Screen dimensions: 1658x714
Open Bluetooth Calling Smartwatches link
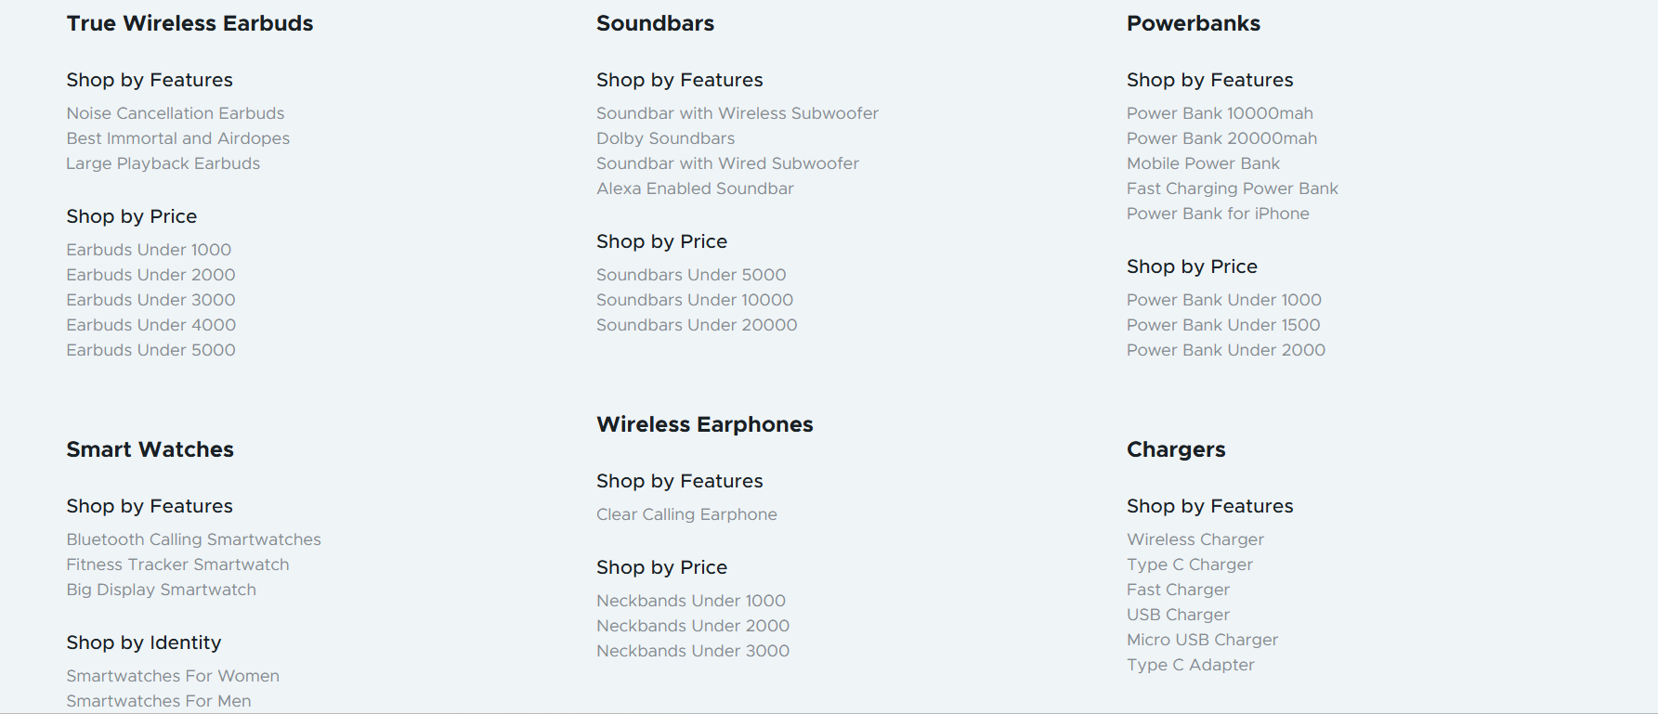tap(193, 539)
